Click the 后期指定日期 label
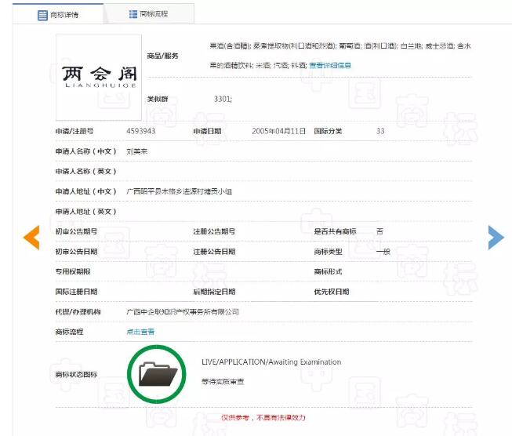Image resolution: width=512 pixels, height=436 pixels. pyautogui.click(x=214, y=292)
